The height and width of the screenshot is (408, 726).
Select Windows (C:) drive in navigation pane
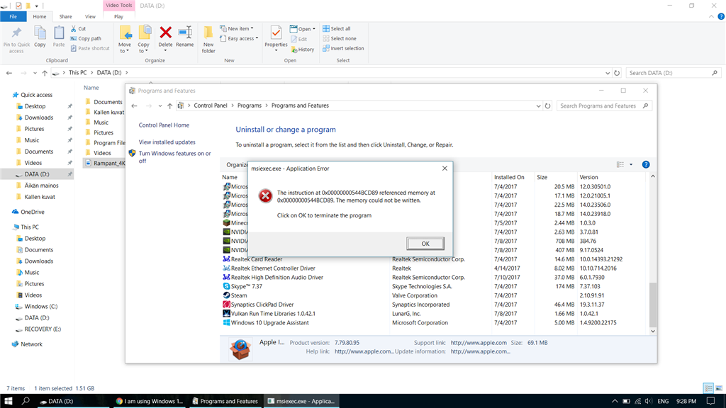coord(40,306)
